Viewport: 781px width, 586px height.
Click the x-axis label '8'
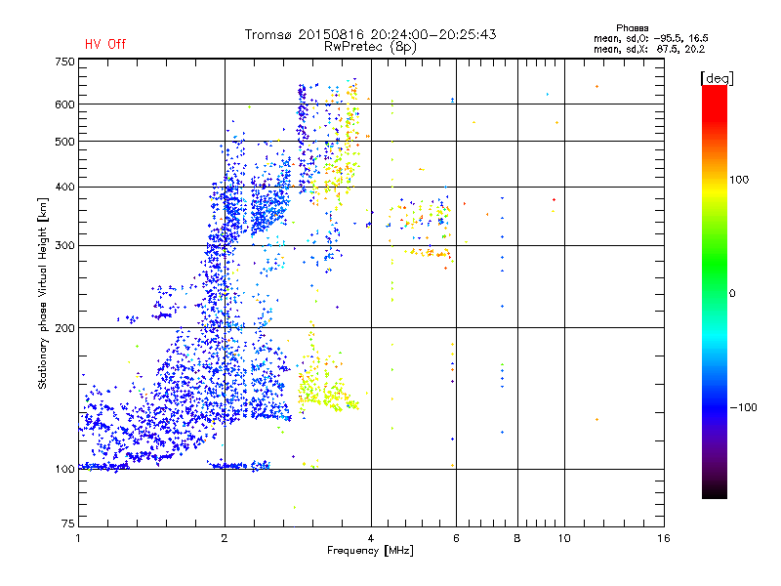(x=517, y=538)
